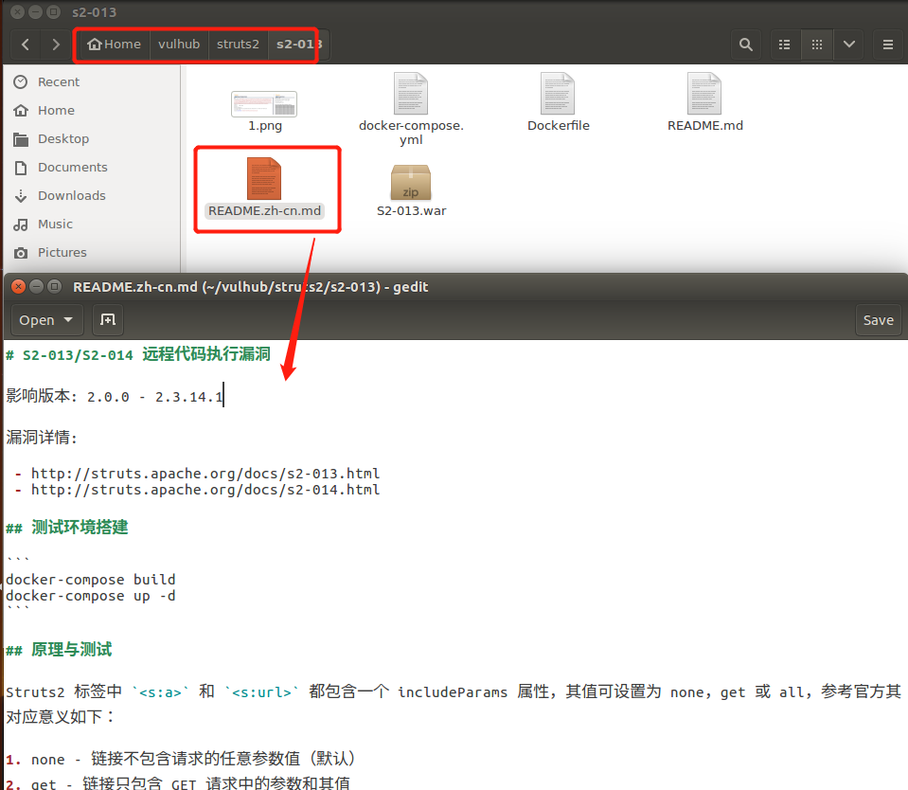Click the '## 测试环境搭建' heading
908x790 pixels.
tap(67, 528)
